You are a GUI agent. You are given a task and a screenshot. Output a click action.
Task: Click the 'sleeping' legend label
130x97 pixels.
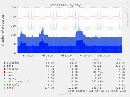coord(13,63)
